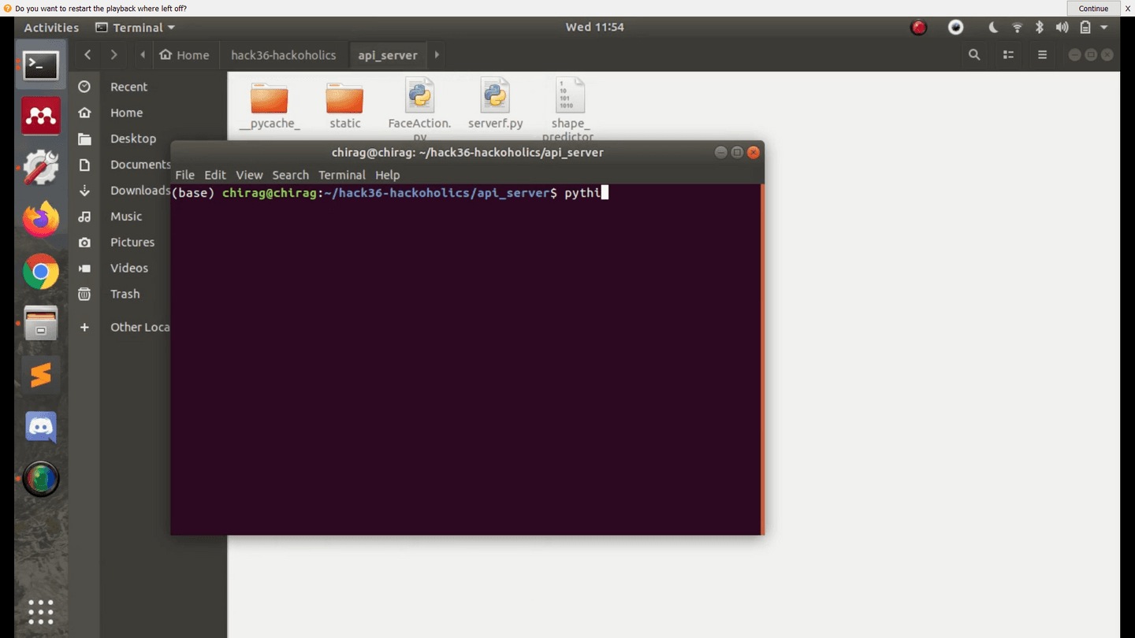Screen dimensions: 1135x638
Task: Expand the system menu arrow in top bar
Action: coord(1104,28)
